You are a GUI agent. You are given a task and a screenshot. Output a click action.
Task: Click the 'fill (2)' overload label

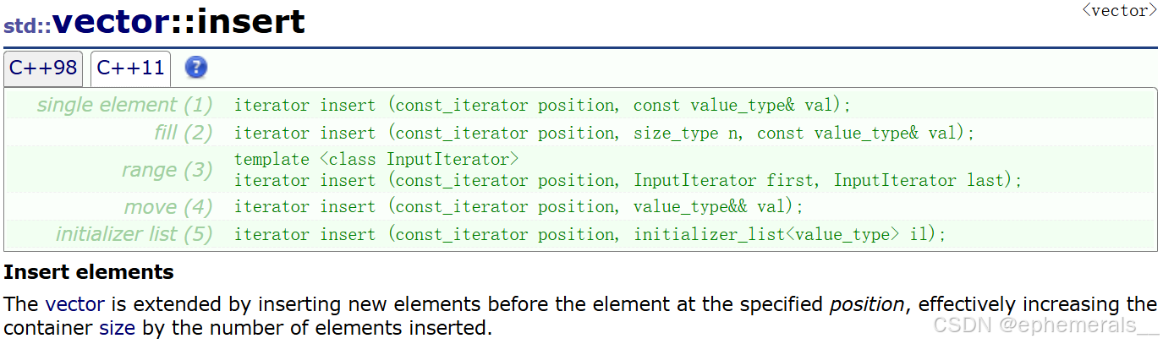click(183, 133)
